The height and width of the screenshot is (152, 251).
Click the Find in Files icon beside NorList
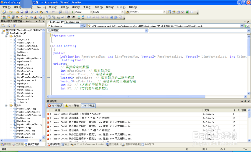127,12
